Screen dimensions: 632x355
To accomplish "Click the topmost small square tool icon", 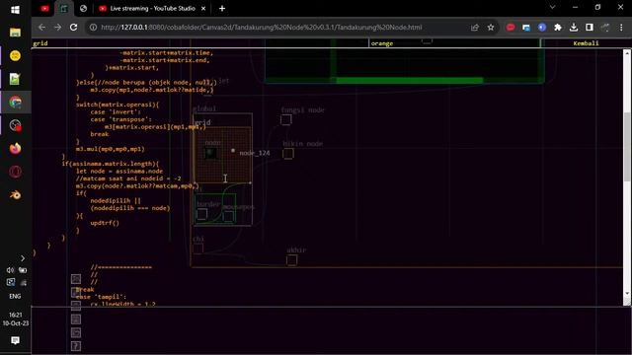I will 76,279.
